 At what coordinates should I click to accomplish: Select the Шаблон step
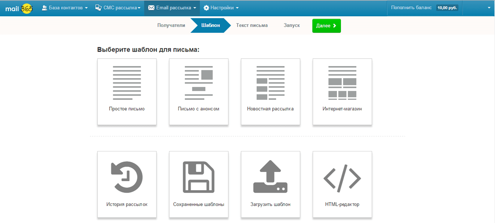click(211, 25)
